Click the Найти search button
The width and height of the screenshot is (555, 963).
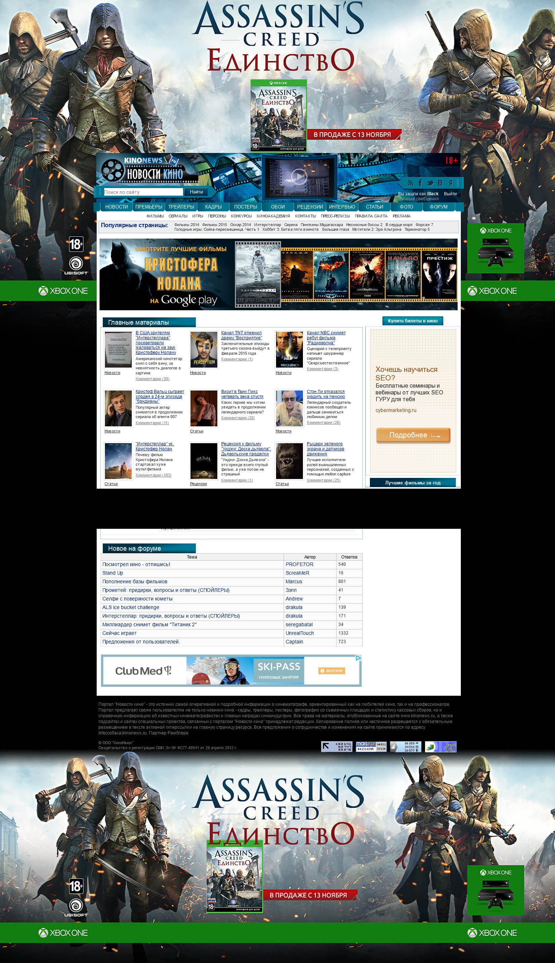(196, 192)
